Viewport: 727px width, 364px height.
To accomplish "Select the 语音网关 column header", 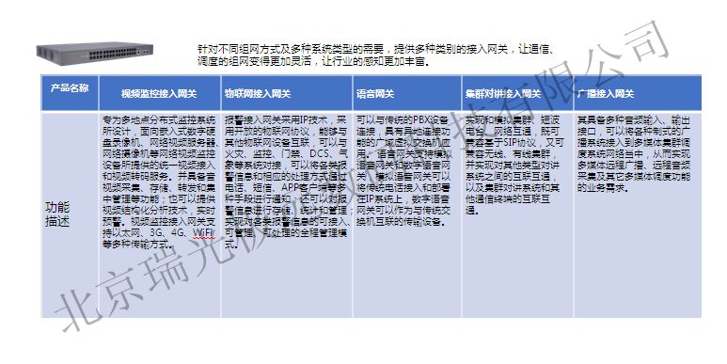I will pyautogui.click(x=407, y=93).
